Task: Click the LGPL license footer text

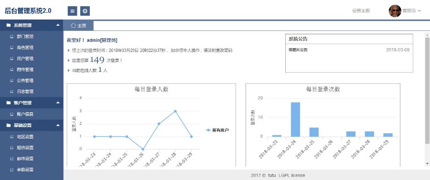Action: coord(292,175)
